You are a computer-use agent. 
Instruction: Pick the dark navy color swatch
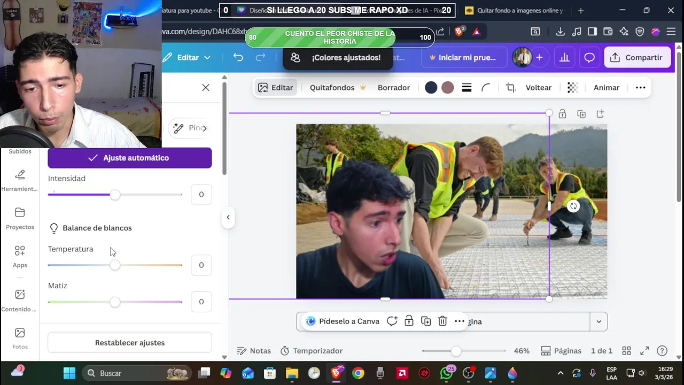pyautogui.click(x=431, y=88)
